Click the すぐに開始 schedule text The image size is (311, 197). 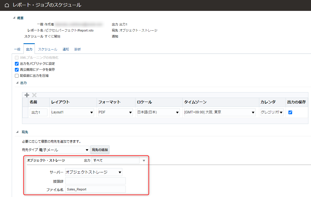click(52, 36)
